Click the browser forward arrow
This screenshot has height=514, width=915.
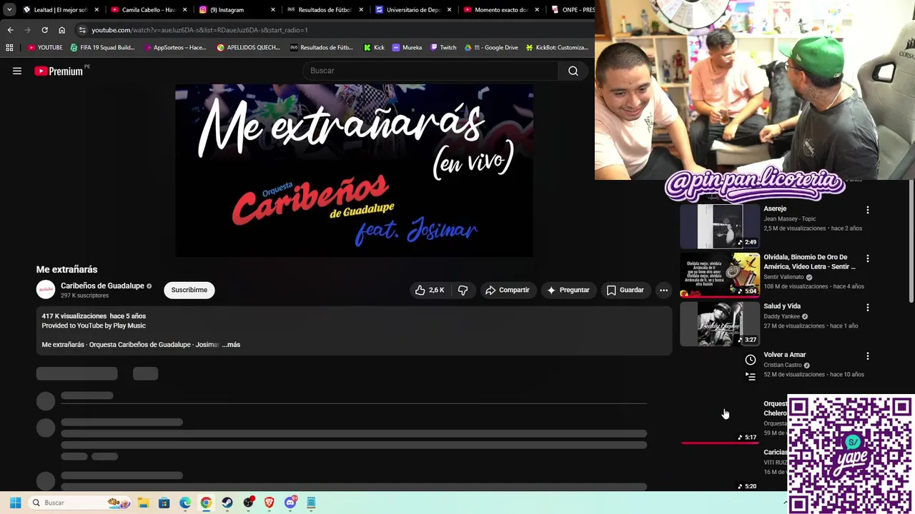tap(27, 30)
